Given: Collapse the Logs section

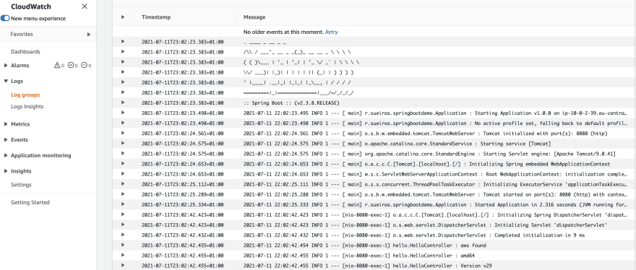Looking at the screenshot, I should coord(6,81).
